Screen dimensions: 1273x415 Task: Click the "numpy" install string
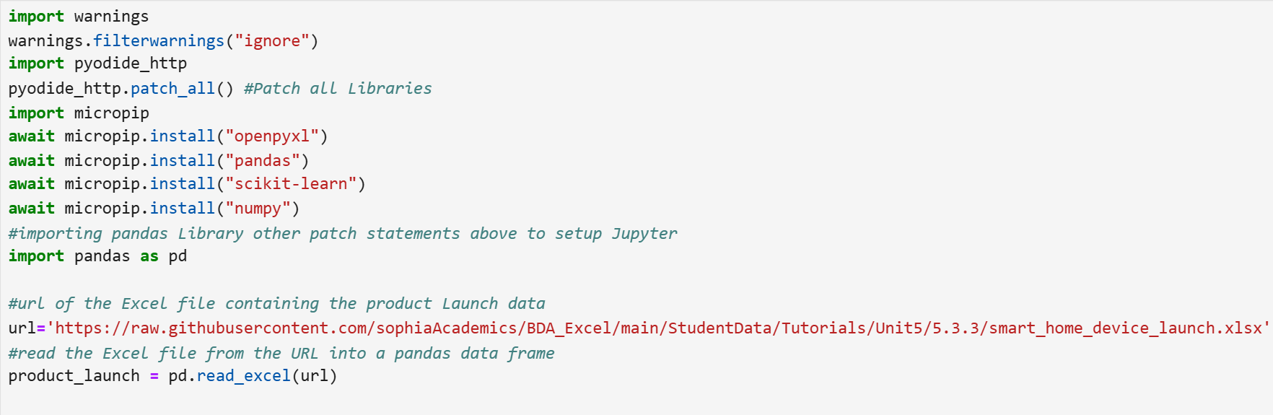click(258, 209)
